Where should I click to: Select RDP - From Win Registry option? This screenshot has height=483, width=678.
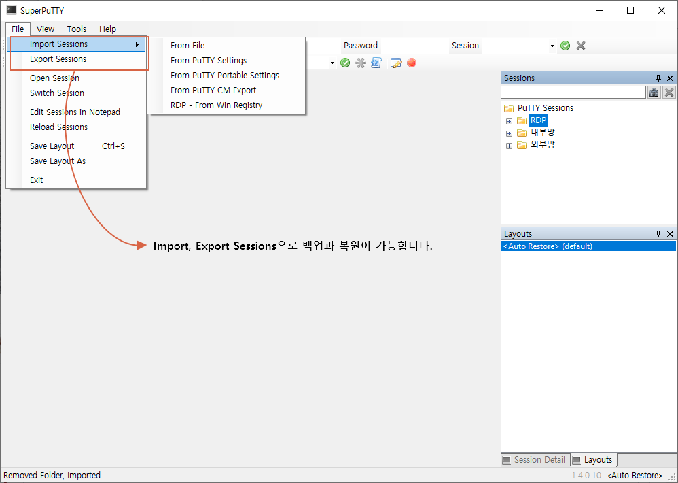[x=226, y=105]
